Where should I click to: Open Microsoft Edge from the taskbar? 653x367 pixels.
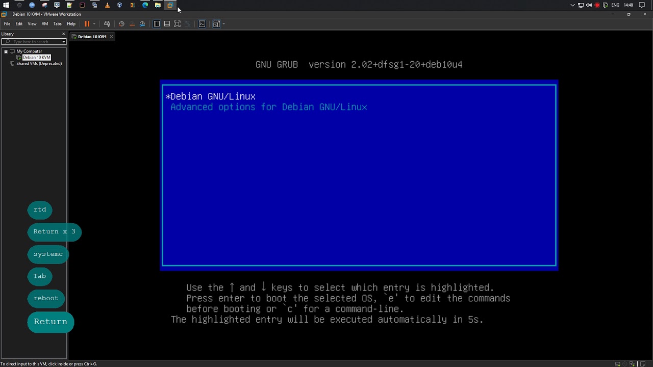coord(145,5)
